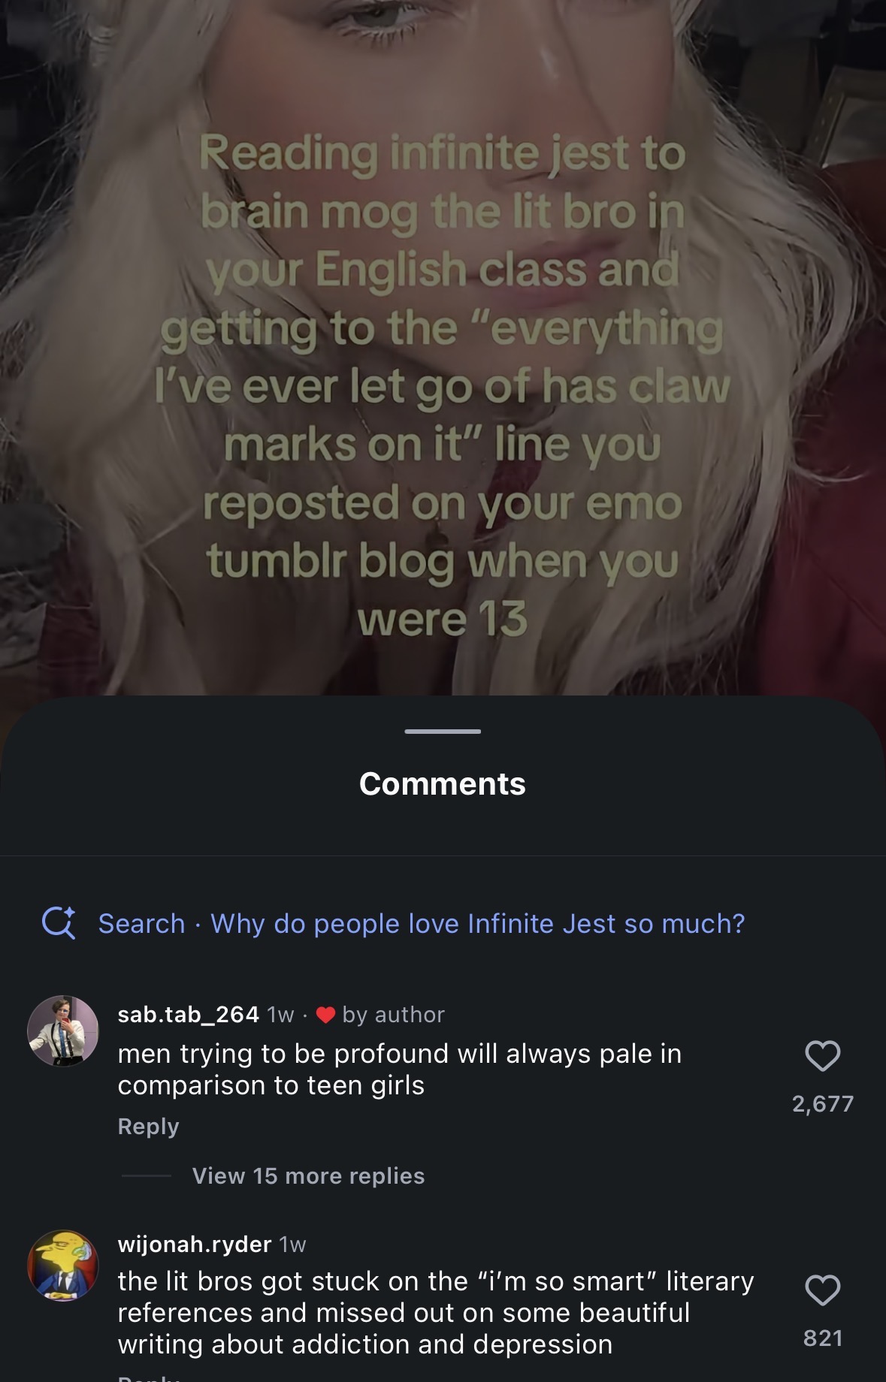
Task: Expand View 15 more replies
Action: [308, 1175]
